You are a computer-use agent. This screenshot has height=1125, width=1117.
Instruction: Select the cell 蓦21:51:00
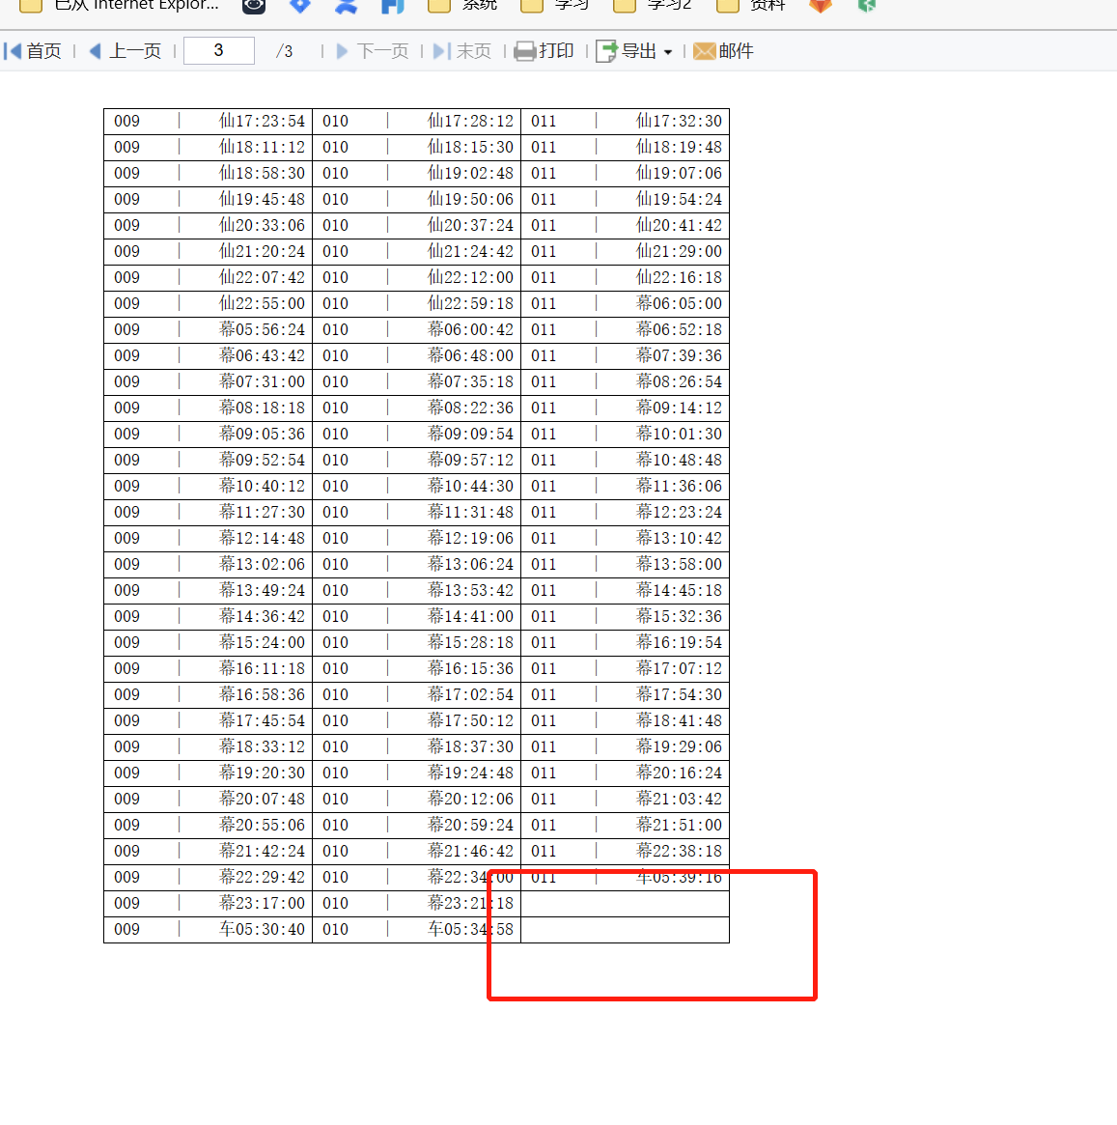pos(679,825)
